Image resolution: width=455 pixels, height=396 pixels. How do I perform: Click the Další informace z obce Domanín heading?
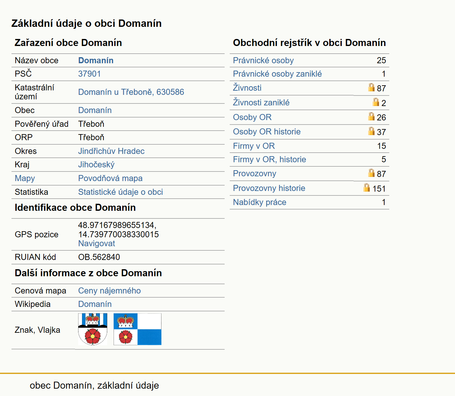(88, 273)
